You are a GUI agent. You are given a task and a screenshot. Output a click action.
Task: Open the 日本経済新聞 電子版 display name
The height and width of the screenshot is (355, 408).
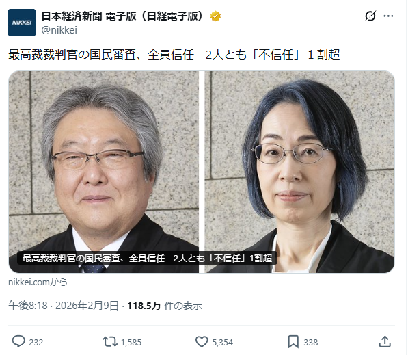pos(123,16)
